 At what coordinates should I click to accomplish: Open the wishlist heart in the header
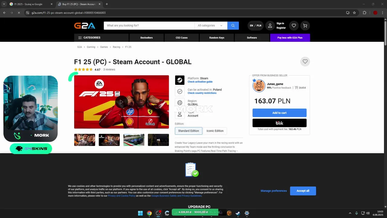click(x=294, y=26)
